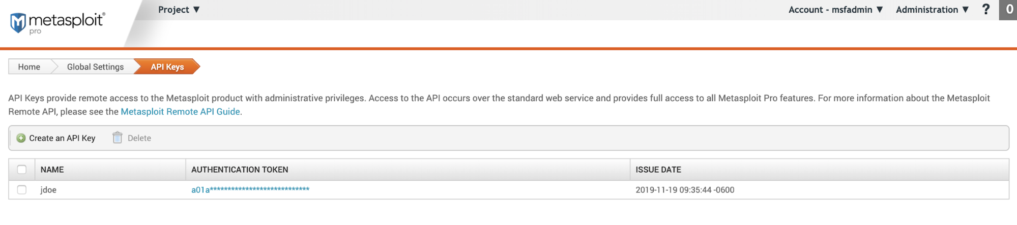
Task: Check the box for the jdoe key
Action: pyautogui.click(x=22, y=190)
